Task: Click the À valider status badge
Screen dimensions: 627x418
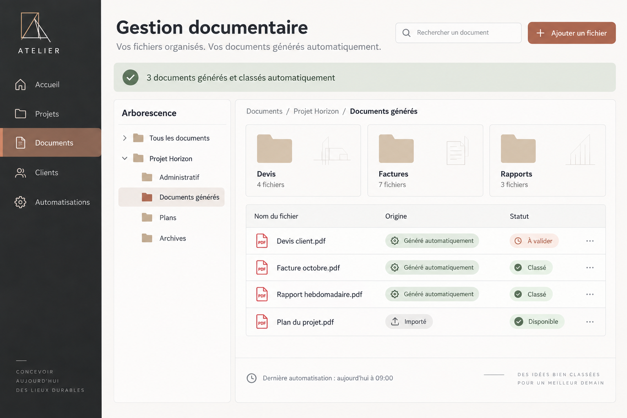Action: 534,241
